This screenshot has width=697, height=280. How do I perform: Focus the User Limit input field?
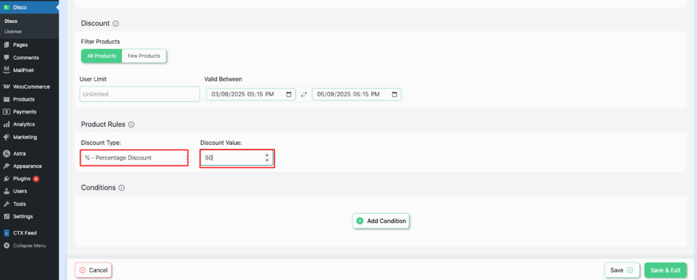pos(140,94)
